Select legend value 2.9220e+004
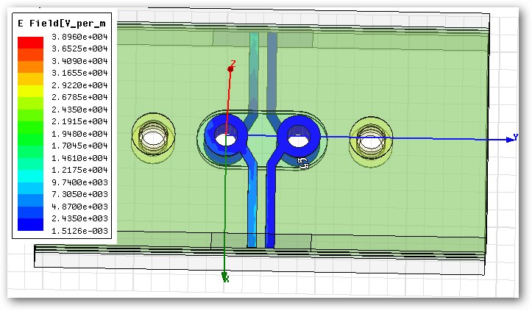The height and width of the screenshot is (311, 532). [79, 85]
